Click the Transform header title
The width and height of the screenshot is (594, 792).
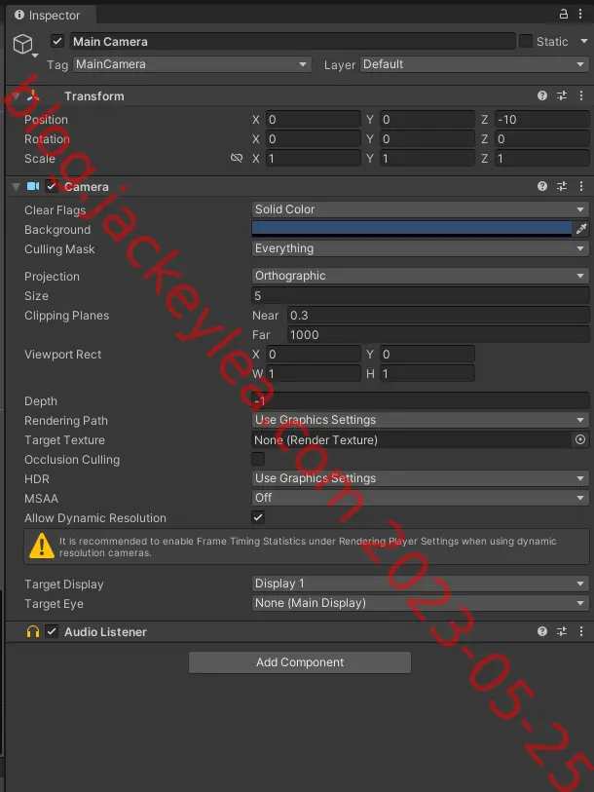click(x=93, y=96)
